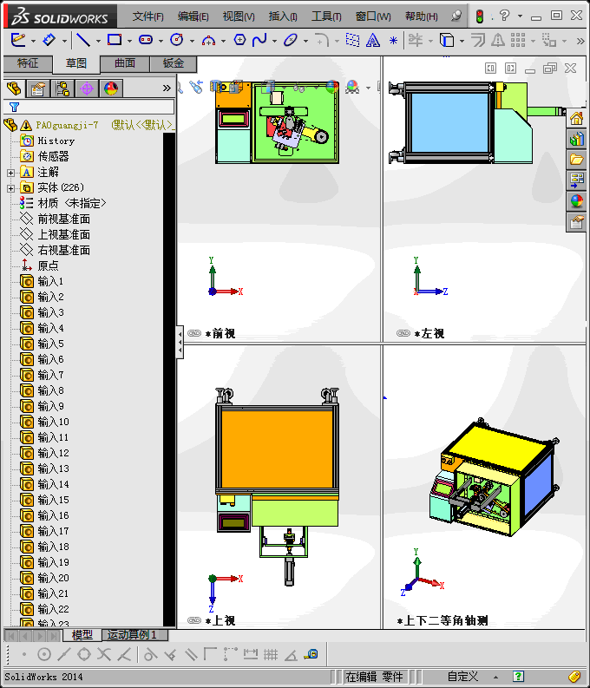Viewport: 590px width, 688px height.
Task: Click the panel collapse handle beside tree
Action: 180,343
